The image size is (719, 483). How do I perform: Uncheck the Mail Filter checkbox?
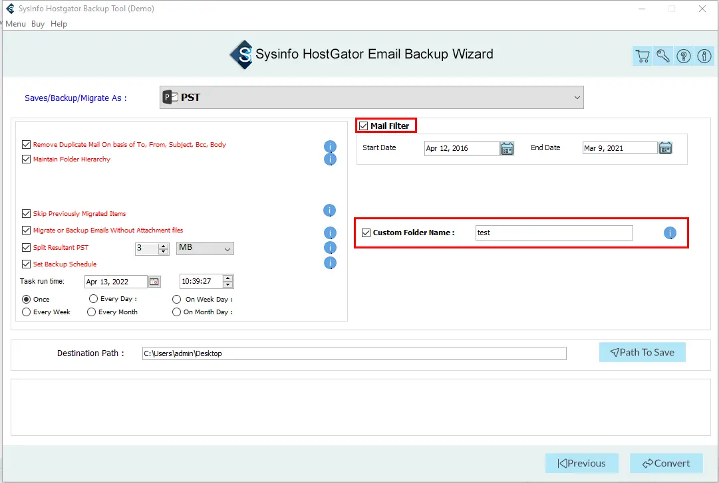coord(363,126)
